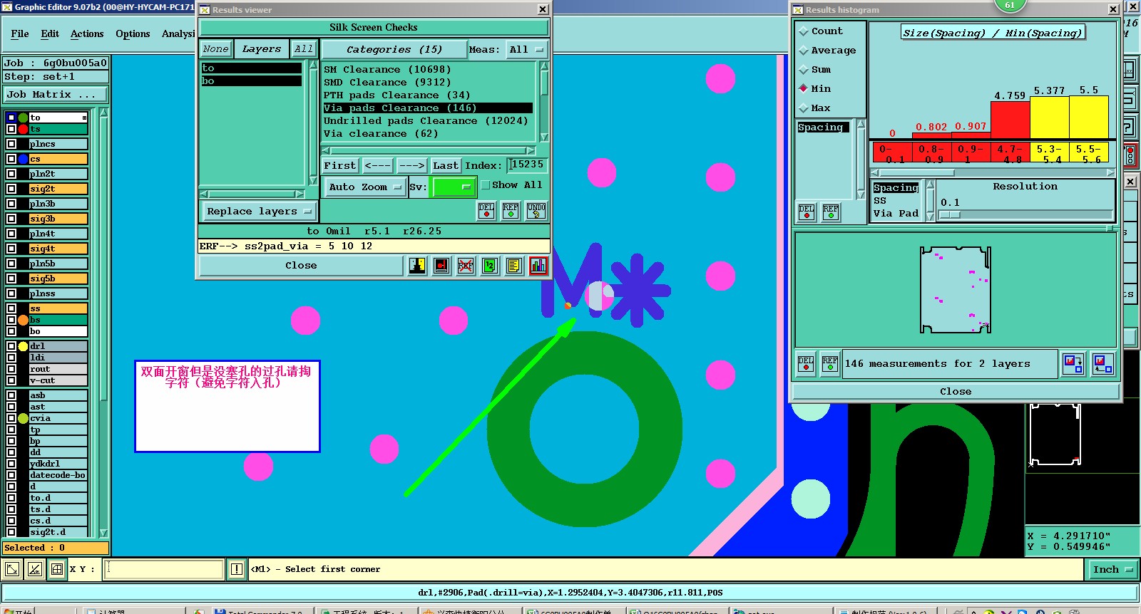
Task: Select the Average radio option
Action: [x=804, y=51]
